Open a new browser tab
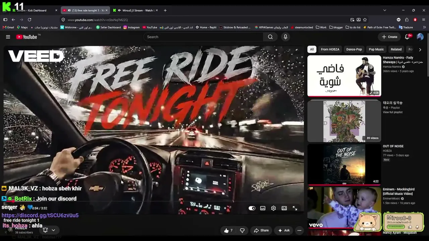Image resolution: width=429 pixels, height=241 pixels. (165, 10)
